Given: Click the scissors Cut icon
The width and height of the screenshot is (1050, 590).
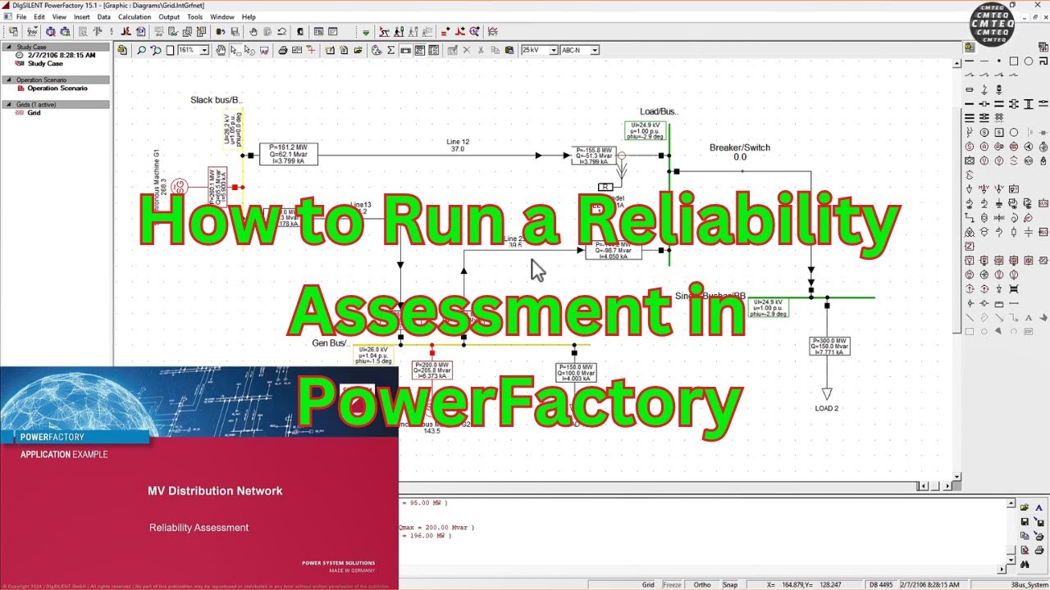Looking at the screenshot, I should pyautogui.click(x=481, y=50).
